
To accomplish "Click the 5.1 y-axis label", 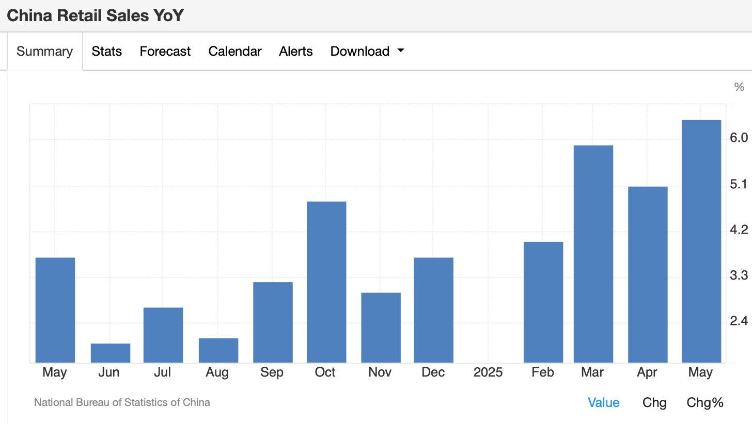I will pyautogui.click(x=739, y=184).
